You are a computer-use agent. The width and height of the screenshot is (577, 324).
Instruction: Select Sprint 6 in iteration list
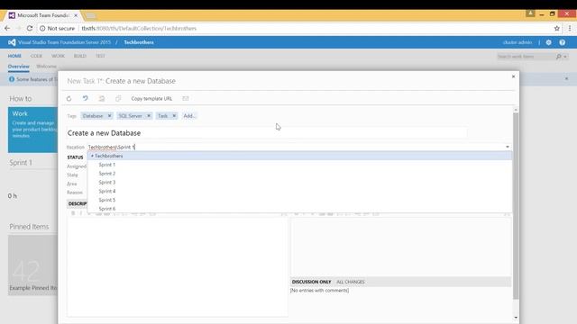[106, 209]
